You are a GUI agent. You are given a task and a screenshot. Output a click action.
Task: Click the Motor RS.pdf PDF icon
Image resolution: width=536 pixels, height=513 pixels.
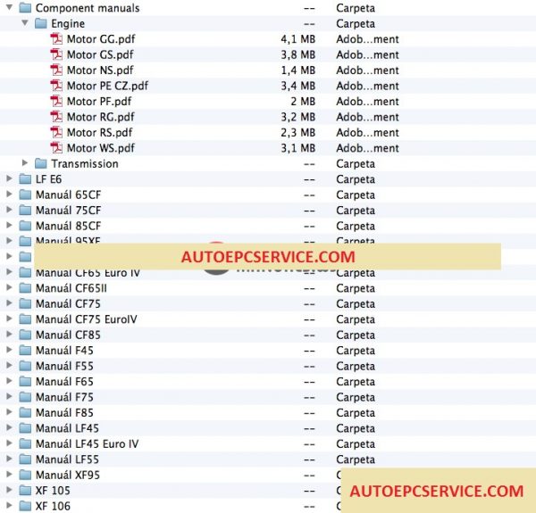[x=56, y=132]
